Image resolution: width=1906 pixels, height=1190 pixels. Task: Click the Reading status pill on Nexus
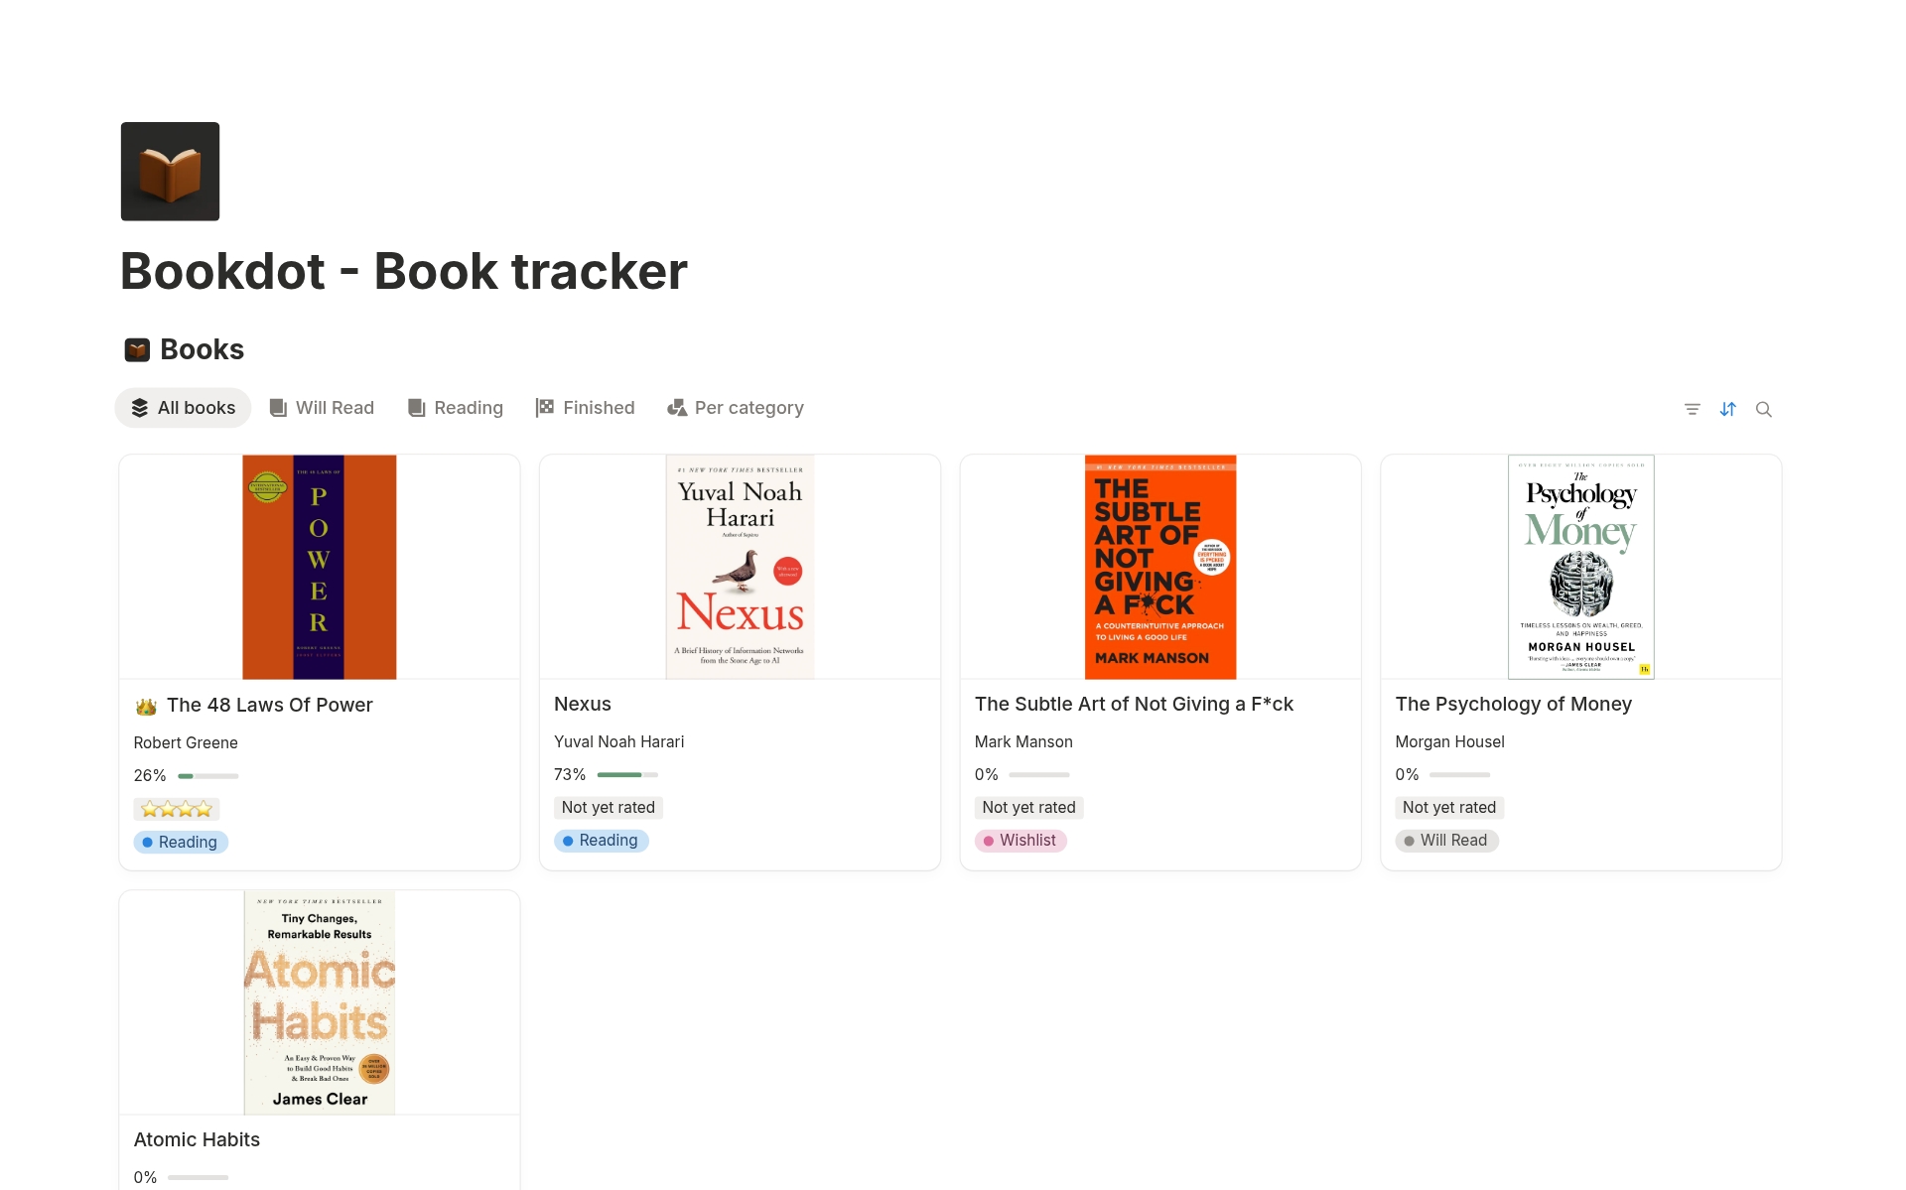point(601,840)
